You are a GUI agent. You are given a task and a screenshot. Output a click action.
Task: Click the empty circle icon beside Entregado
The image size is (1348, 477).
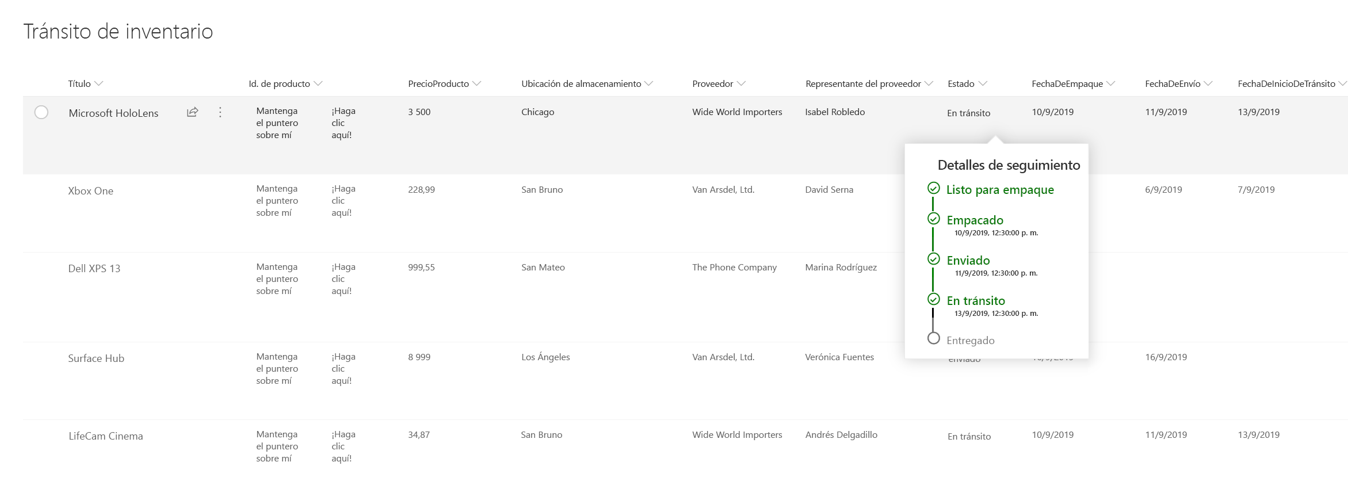933,338
